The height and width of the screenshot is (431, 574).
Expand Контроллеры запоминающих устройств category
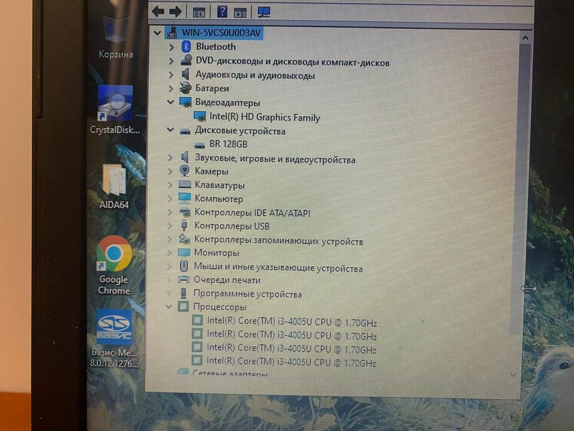(x=169, y=240)
